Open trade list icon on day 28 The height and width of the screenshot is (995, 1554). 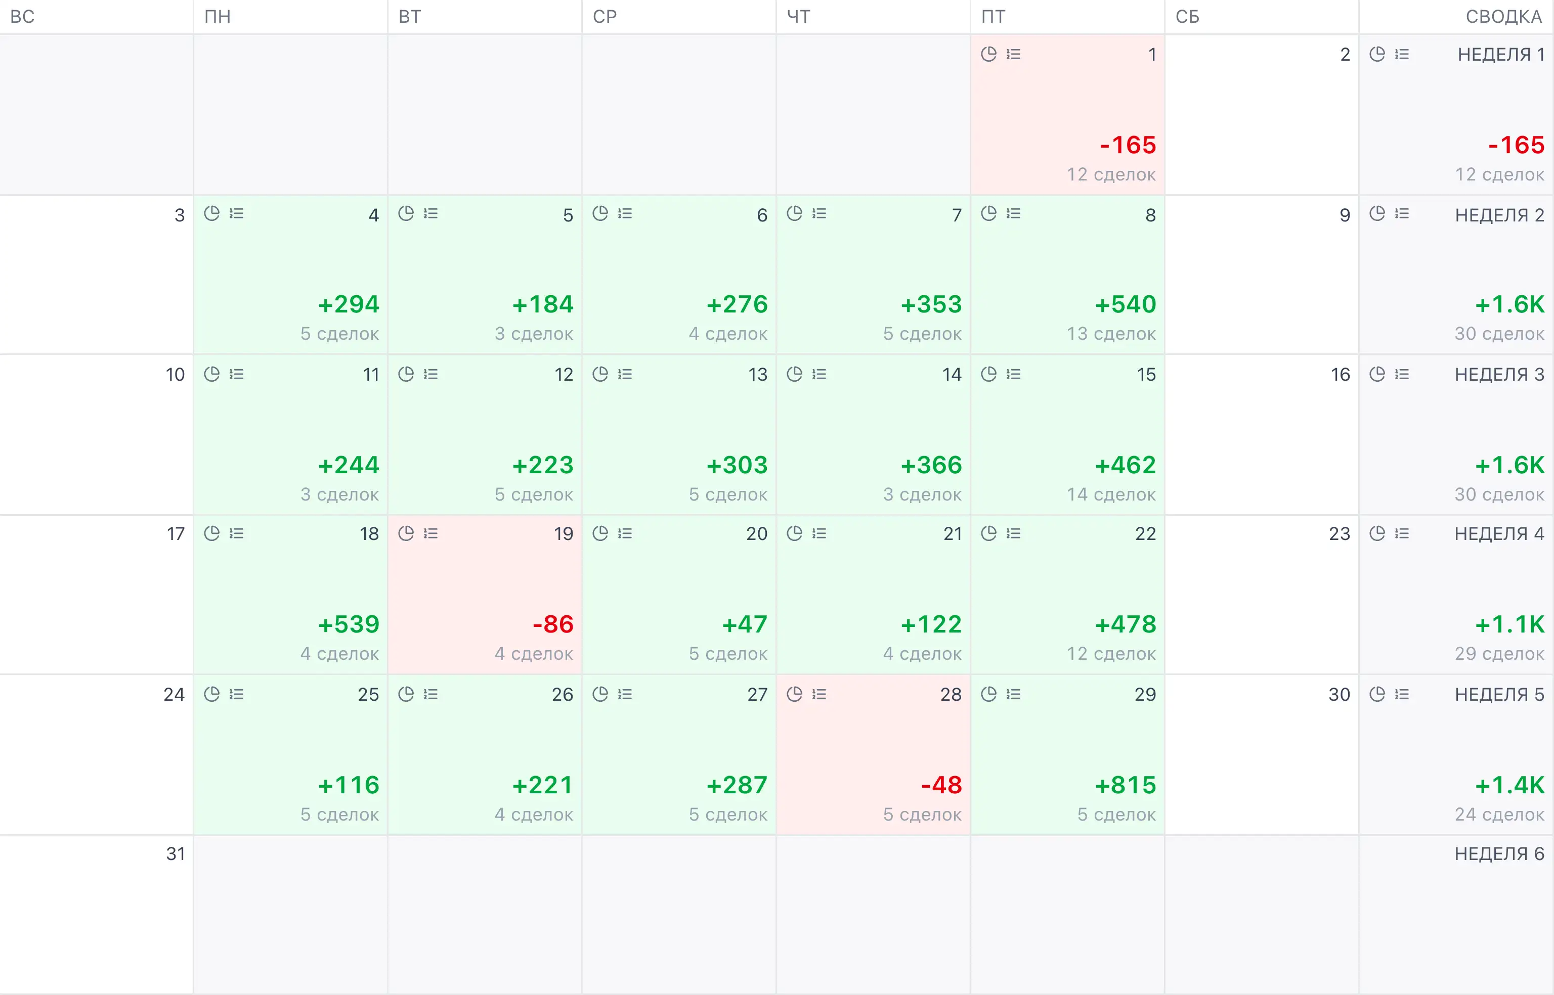[x=819, y=694]
